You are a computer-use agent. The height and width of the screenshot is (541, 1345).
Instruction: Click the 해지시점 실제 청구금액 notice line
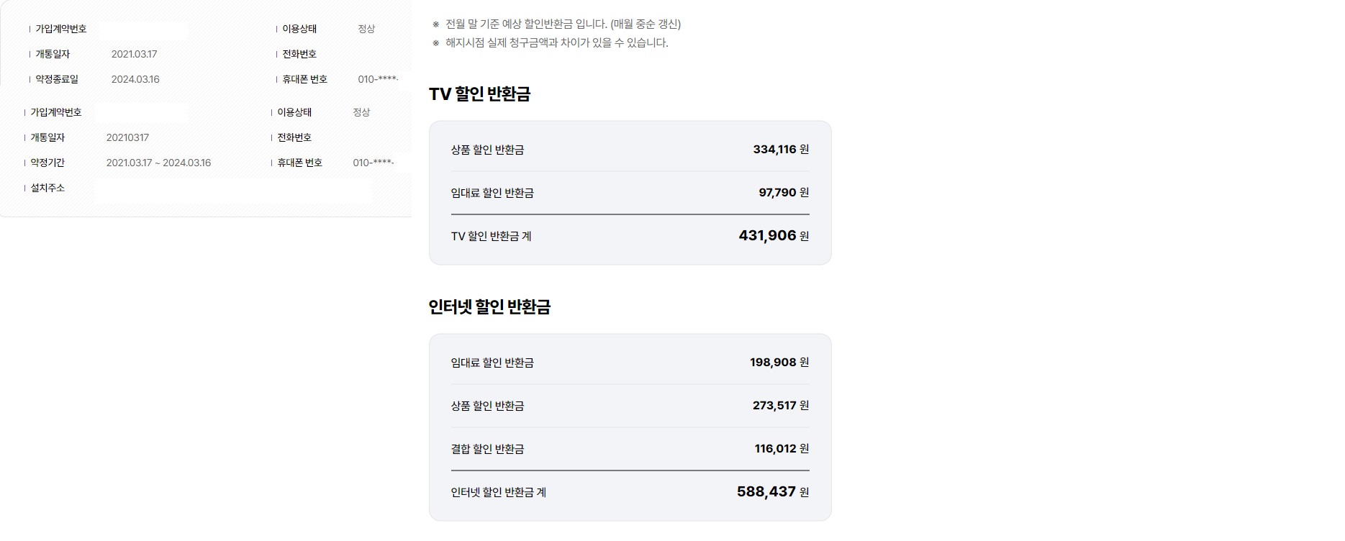pos(556,43)
